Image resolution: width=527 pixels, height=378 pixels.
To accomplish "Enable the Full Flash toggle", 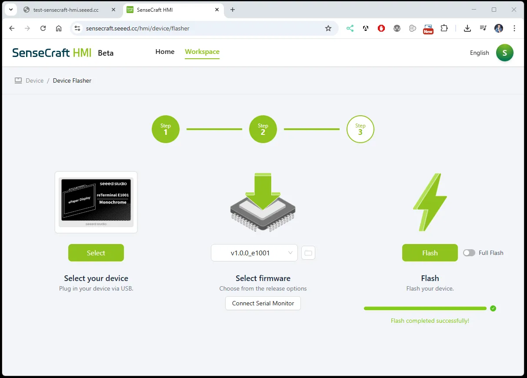I will coord(469,253).
